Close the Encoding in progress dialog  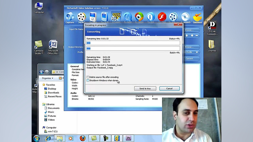[x=178, y=24]
